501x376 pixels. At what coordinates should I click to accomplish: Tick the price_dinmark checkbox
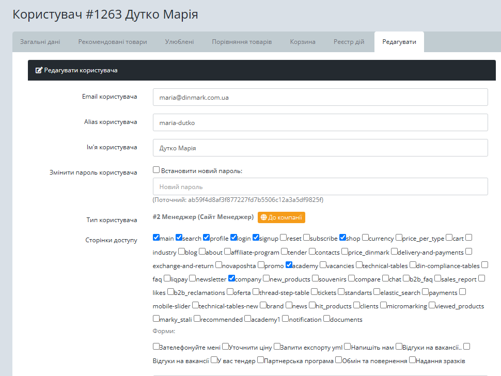pos(345,252)
